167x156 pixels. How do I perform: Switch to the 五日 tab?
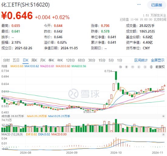point(16,60)
